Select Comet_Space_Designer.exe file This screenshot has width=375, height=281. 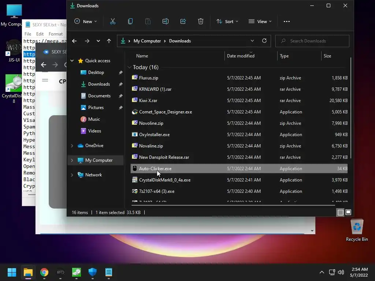click(x=239, y=112)
